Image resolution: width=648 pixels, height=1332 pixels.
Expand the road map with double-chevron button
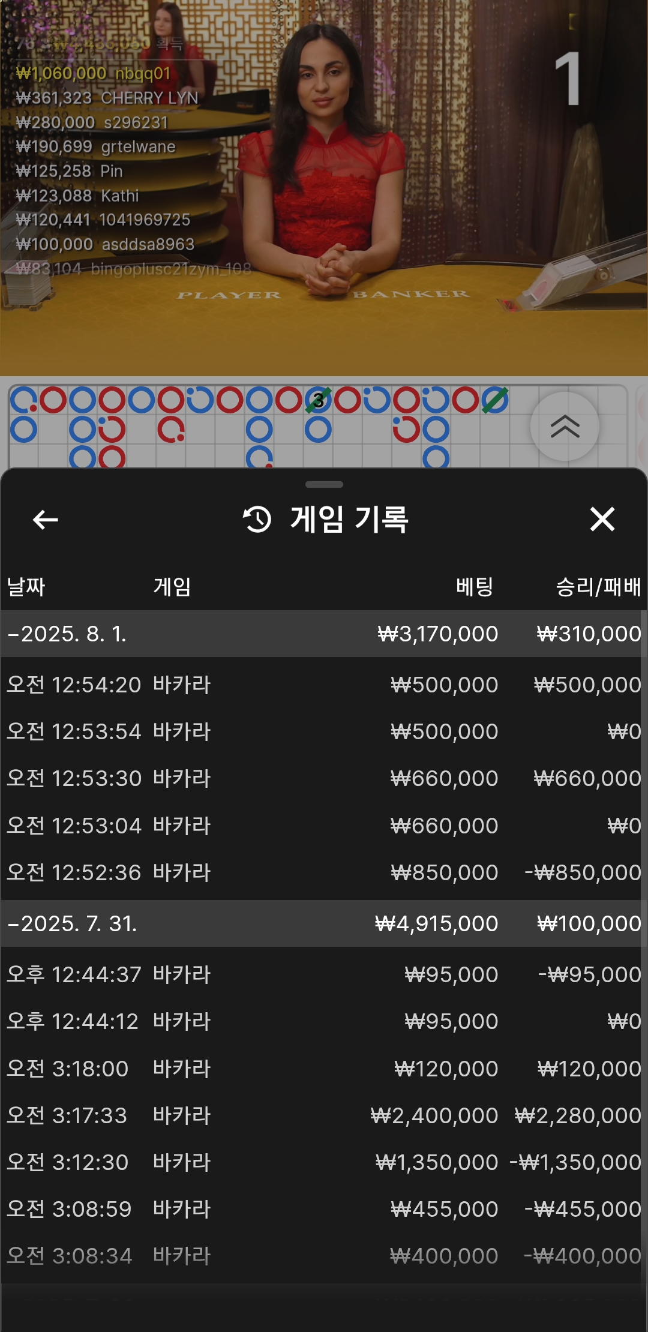click(565, 427)
